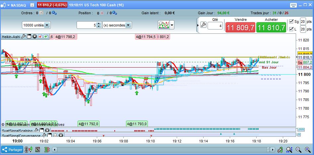
Task: Expand the indicators icon dropdown arrow
Action: (172, 25)
